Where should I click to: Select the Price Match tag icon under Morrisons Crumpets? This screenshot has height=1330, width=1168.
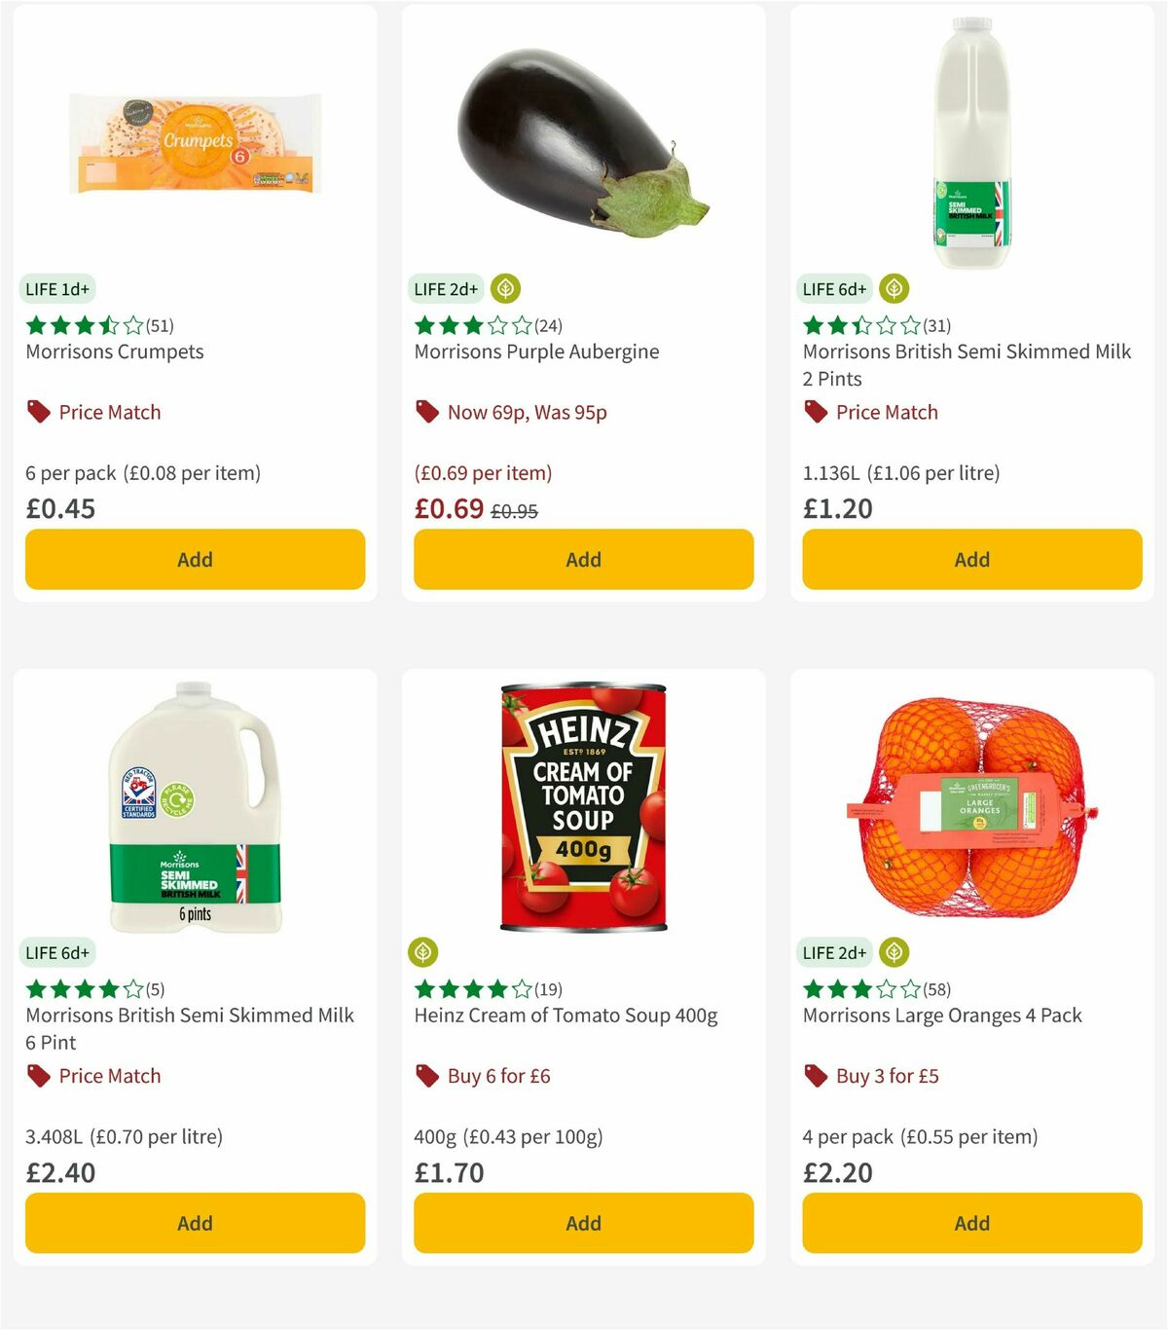tap(37, 412)
